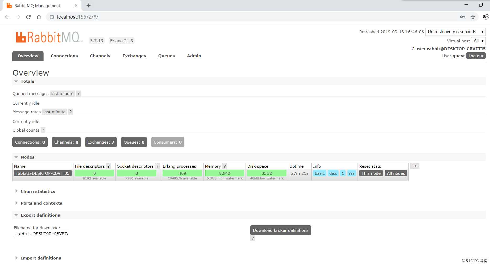This screenshot has width=490, height=265.
Task: Switch to the Connections tab
Action: click(x=64, y=56)
